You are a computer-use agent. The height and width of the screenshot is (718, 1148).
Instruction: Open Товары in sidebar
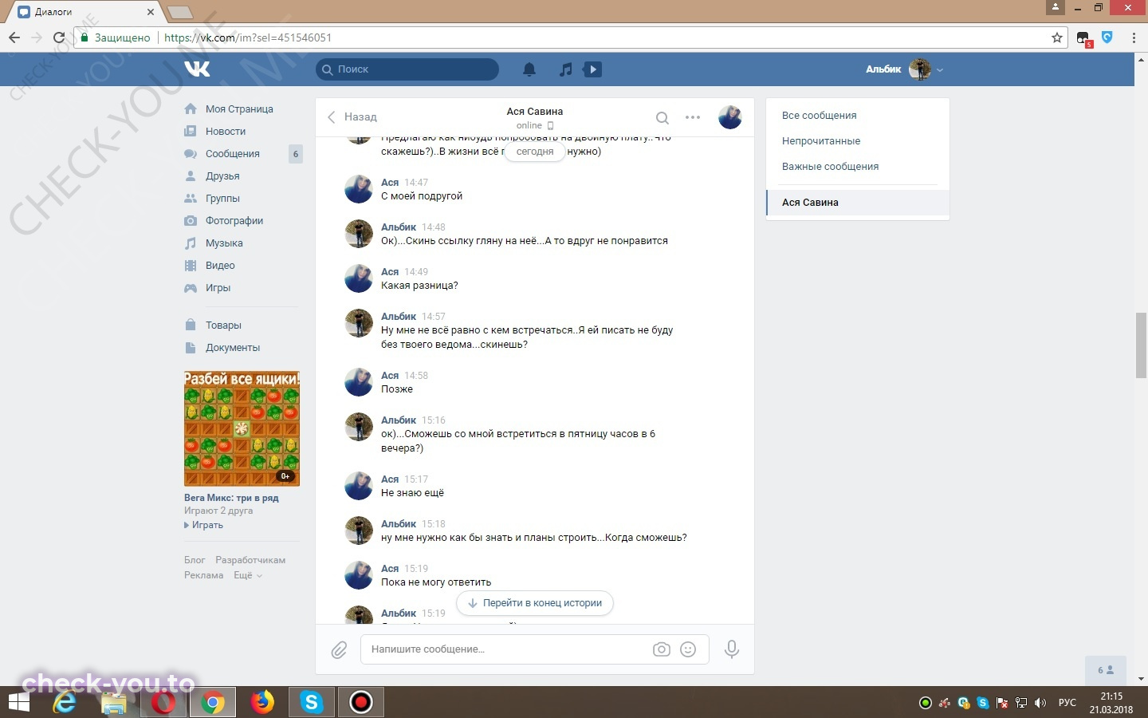(223, 325)
